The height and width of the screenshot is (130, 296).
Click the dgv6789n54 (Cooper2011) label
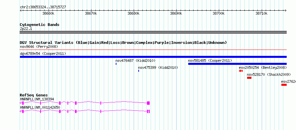click(x=43, y=54)
